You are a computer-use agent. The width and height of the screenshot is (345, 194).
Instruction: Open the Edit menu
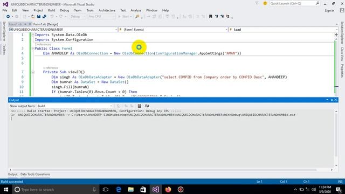click(15, 10)
